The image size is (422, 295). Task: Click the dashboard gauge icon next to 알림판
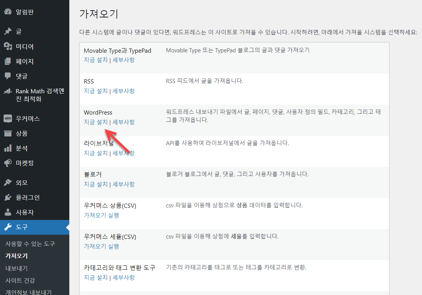8,12
